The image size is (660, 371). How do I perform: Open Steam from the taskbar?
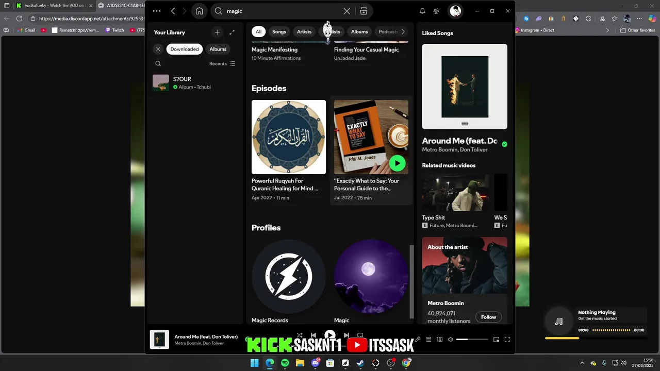coord(360,363)
